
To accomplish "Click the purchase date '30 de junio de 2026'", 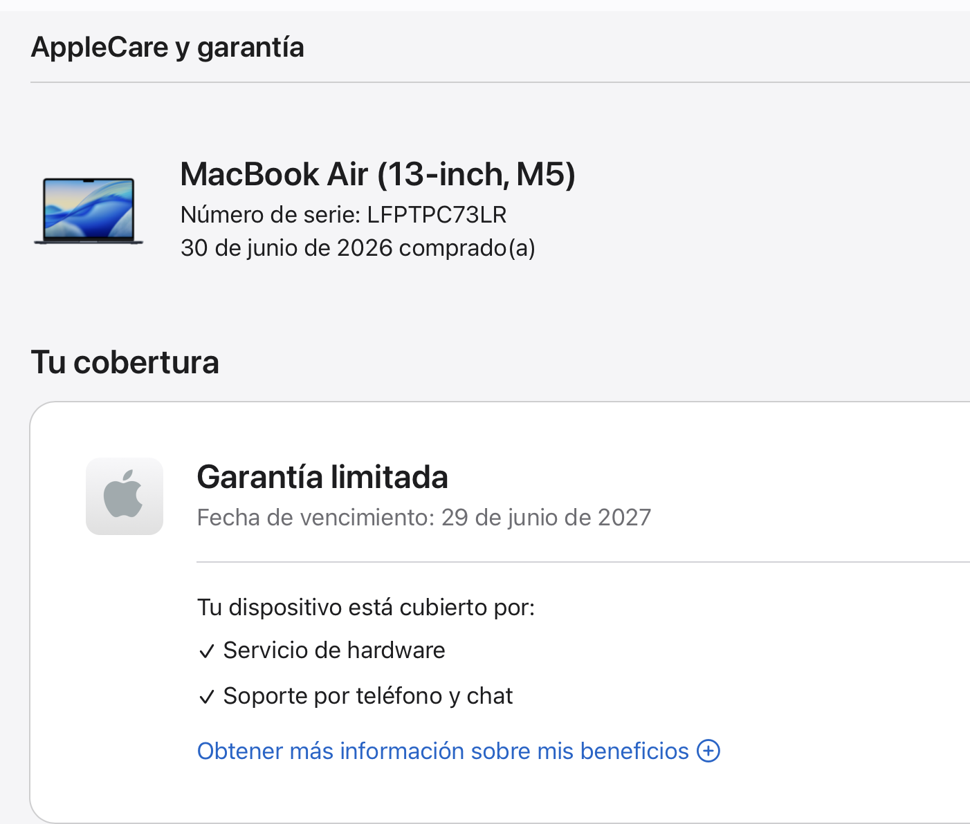I will [x=286, y=247].
